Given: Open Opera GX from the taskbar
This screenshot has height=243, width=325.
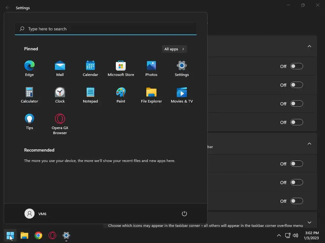Looking at the screenshot, I should tap(52, 235).
